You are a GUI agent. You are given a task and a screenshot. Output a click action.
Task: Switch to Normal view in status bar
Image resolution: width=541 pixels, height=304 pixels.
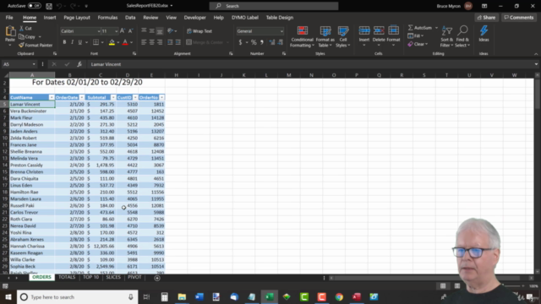(443, 286)
